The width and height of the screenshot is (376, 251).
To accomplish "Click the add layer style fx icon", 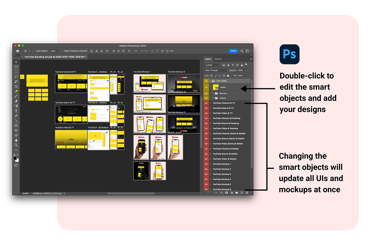I will tap(222, 193).
